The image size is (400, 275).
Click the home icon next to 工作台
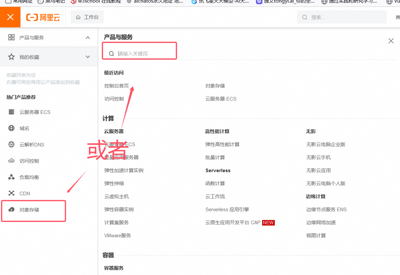click(x=78, y=17)
